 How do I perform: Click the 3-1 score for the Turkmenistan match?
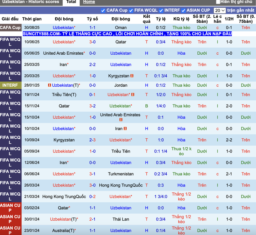pyautogui.click(x=92, y=174)
